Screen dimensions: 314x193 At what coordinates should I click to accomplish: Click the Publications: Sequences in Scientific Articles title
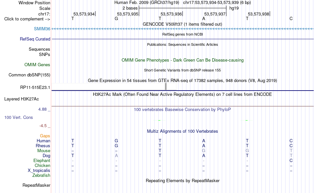pos(182,44)
